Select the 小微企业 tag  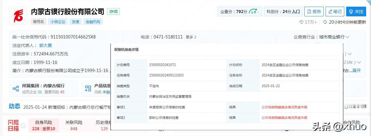pyautogui.click(x=58, y=22)
